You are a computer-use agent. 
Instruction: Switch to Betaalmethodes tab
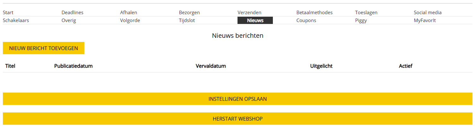pyautogui.click(x=315, y=13)
